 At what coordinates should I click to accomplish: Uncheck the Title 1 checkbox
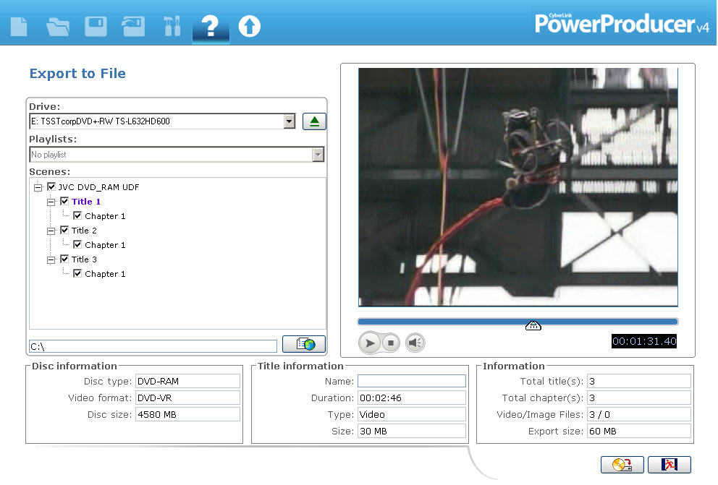click(x=64, y=201)
